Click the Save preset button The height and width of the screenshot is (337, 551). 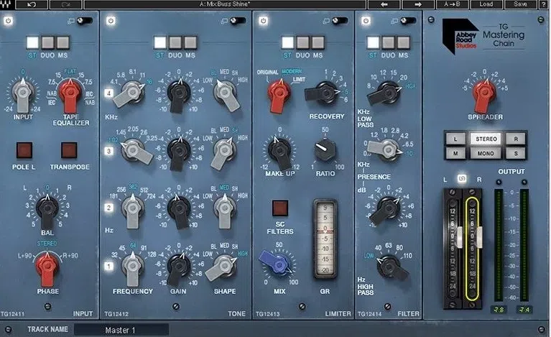(521, 4)
